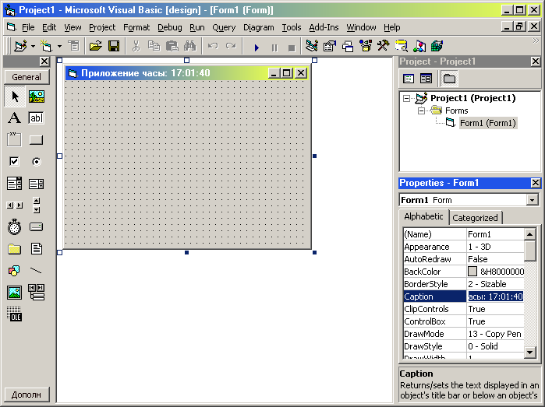The width and height of the screenshot is (545, 407).
Task: Click the Open Project folder icon
Action: [x=95, y=46]
